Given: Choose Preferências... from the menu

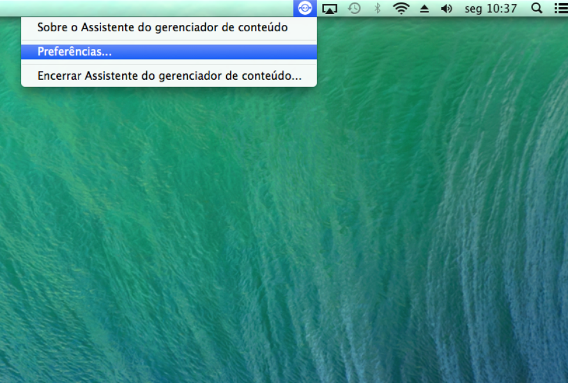Looking at the screenshot, I should [x=169, y=52].
